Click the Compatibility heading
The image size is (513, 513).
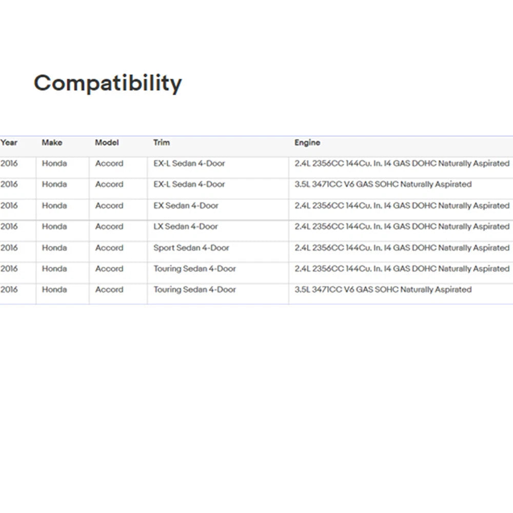(108, 84)
